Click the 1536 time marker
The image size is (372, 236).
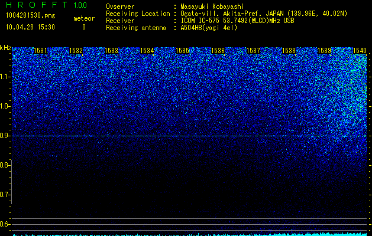click(x=218, y=51)
